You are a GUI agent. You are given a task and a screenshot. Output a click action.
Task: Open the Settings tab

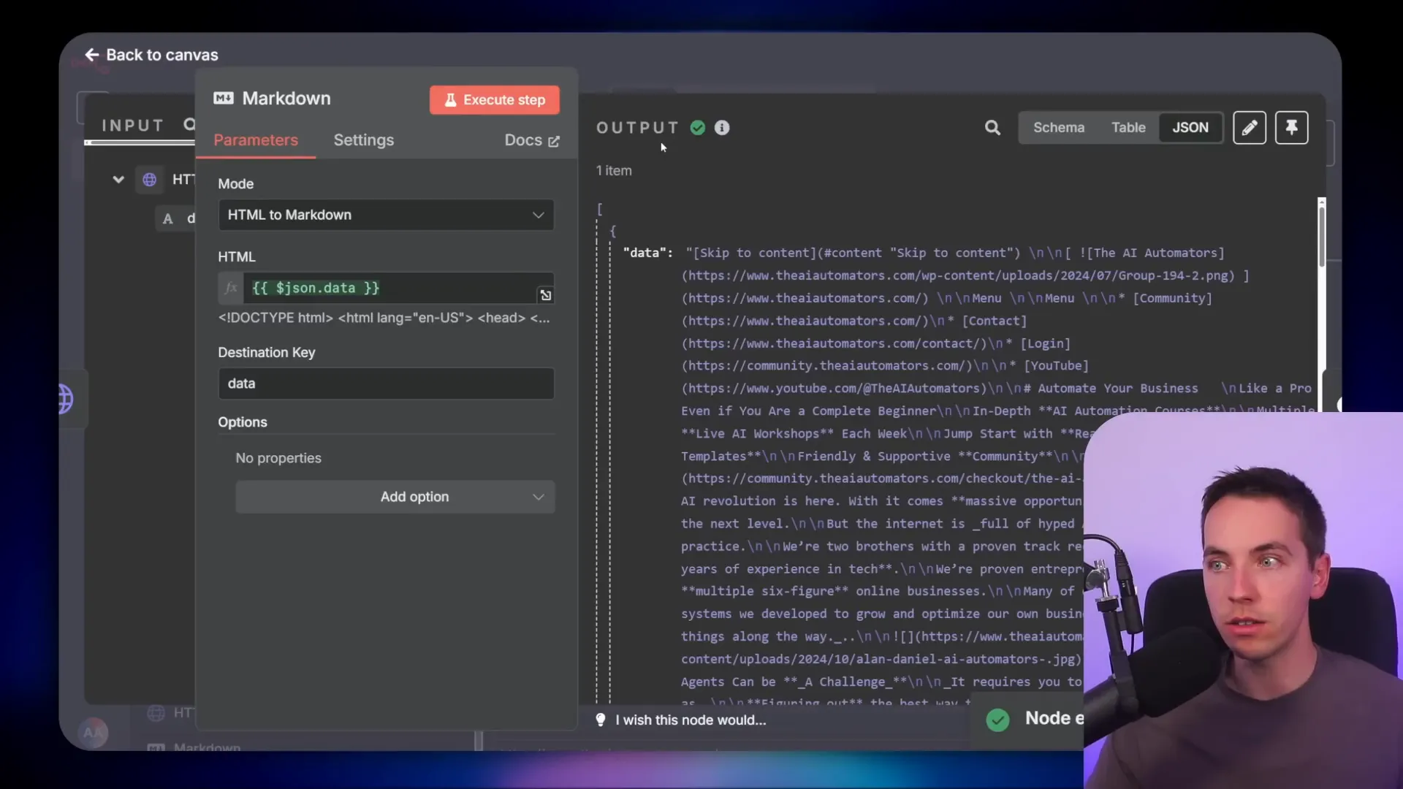[364, 140]
